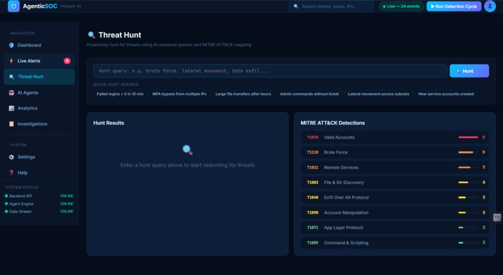The image size is (503, 275).
Task: Click the Dashboard shield icon
Action: pos(12,45)
